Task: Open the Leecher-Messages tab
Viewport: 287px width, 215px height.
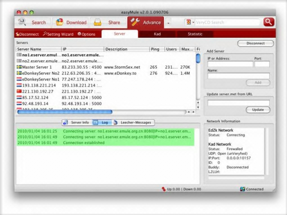Action: click(133, 122)
